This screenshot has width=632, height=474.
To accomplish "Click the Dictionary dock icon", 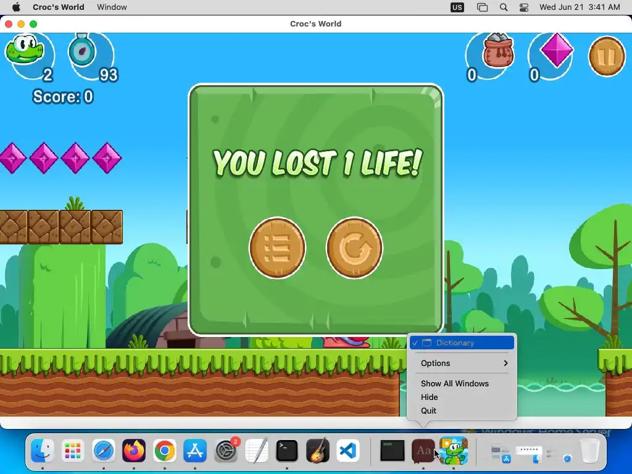I will pos(423,450).
